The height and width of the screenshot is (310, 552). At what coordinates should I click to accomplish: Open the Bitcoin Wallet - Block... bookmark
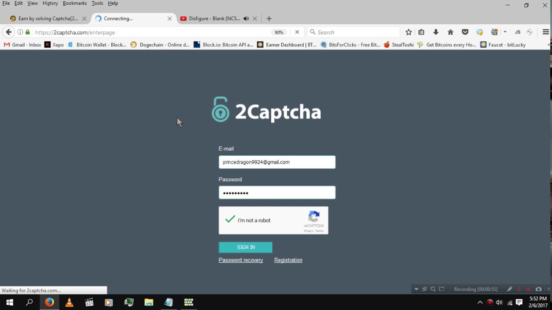pos(97,45)
